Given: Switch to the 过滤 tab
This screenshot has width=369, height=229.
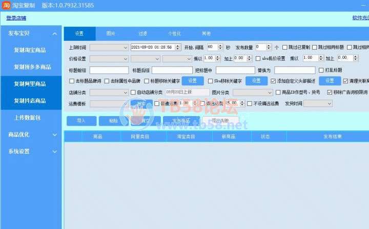Looking at the screenshot, I should click(x=142, y=34).
